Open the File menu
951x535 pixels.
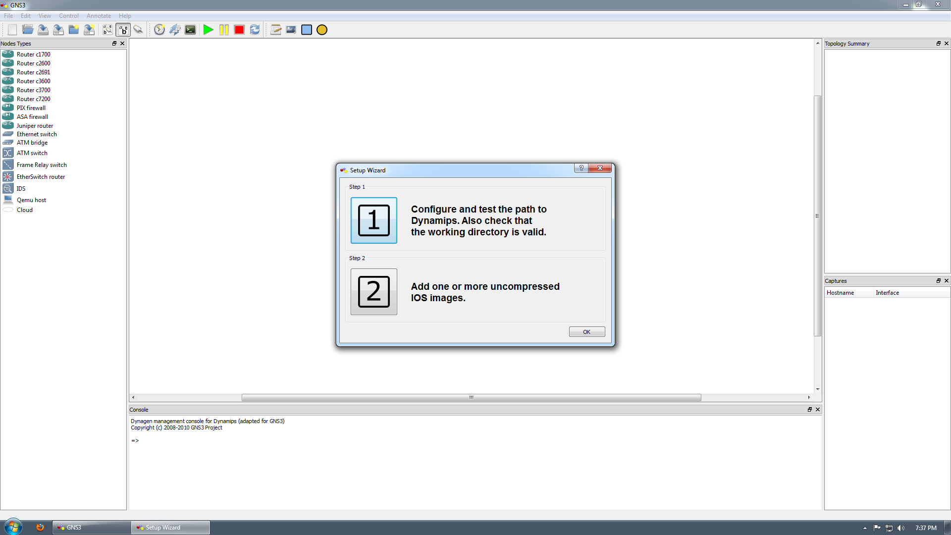pos(8,16)
